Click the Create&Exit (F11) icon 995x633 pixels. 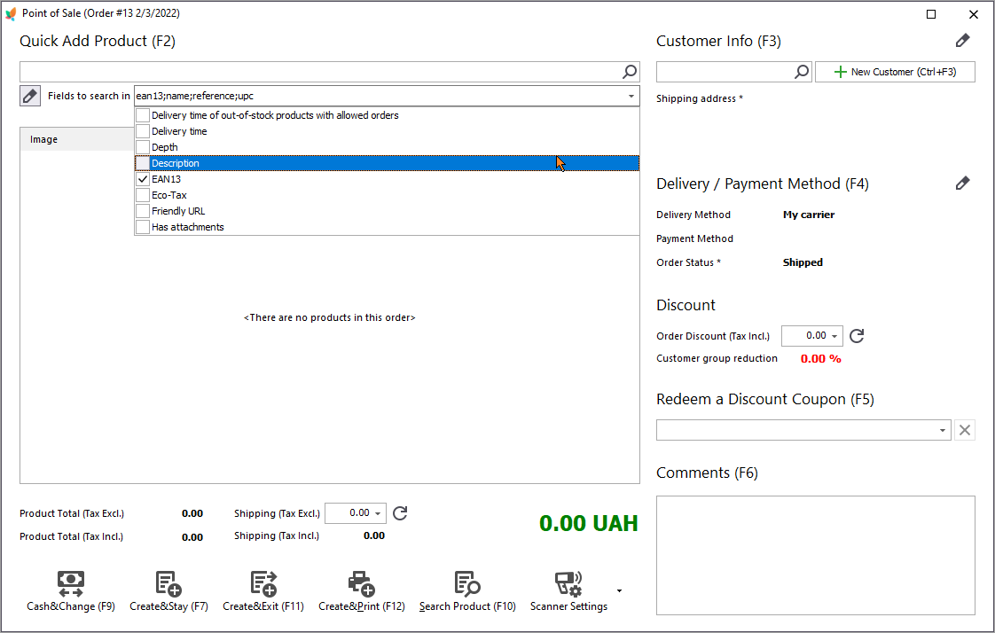tap(263, 583)
